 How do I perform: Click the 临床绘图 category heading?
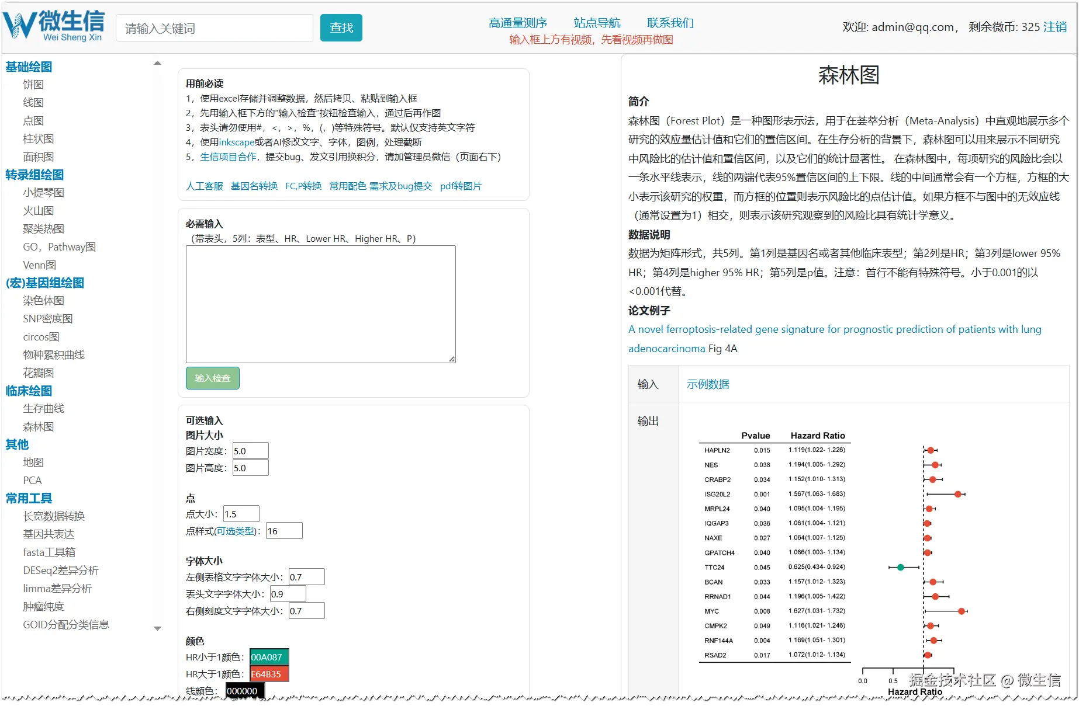29,391
